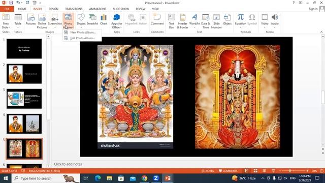Screen dimensions: 325x183
Task: Open the FILE tab
Action: click(7, 9)
